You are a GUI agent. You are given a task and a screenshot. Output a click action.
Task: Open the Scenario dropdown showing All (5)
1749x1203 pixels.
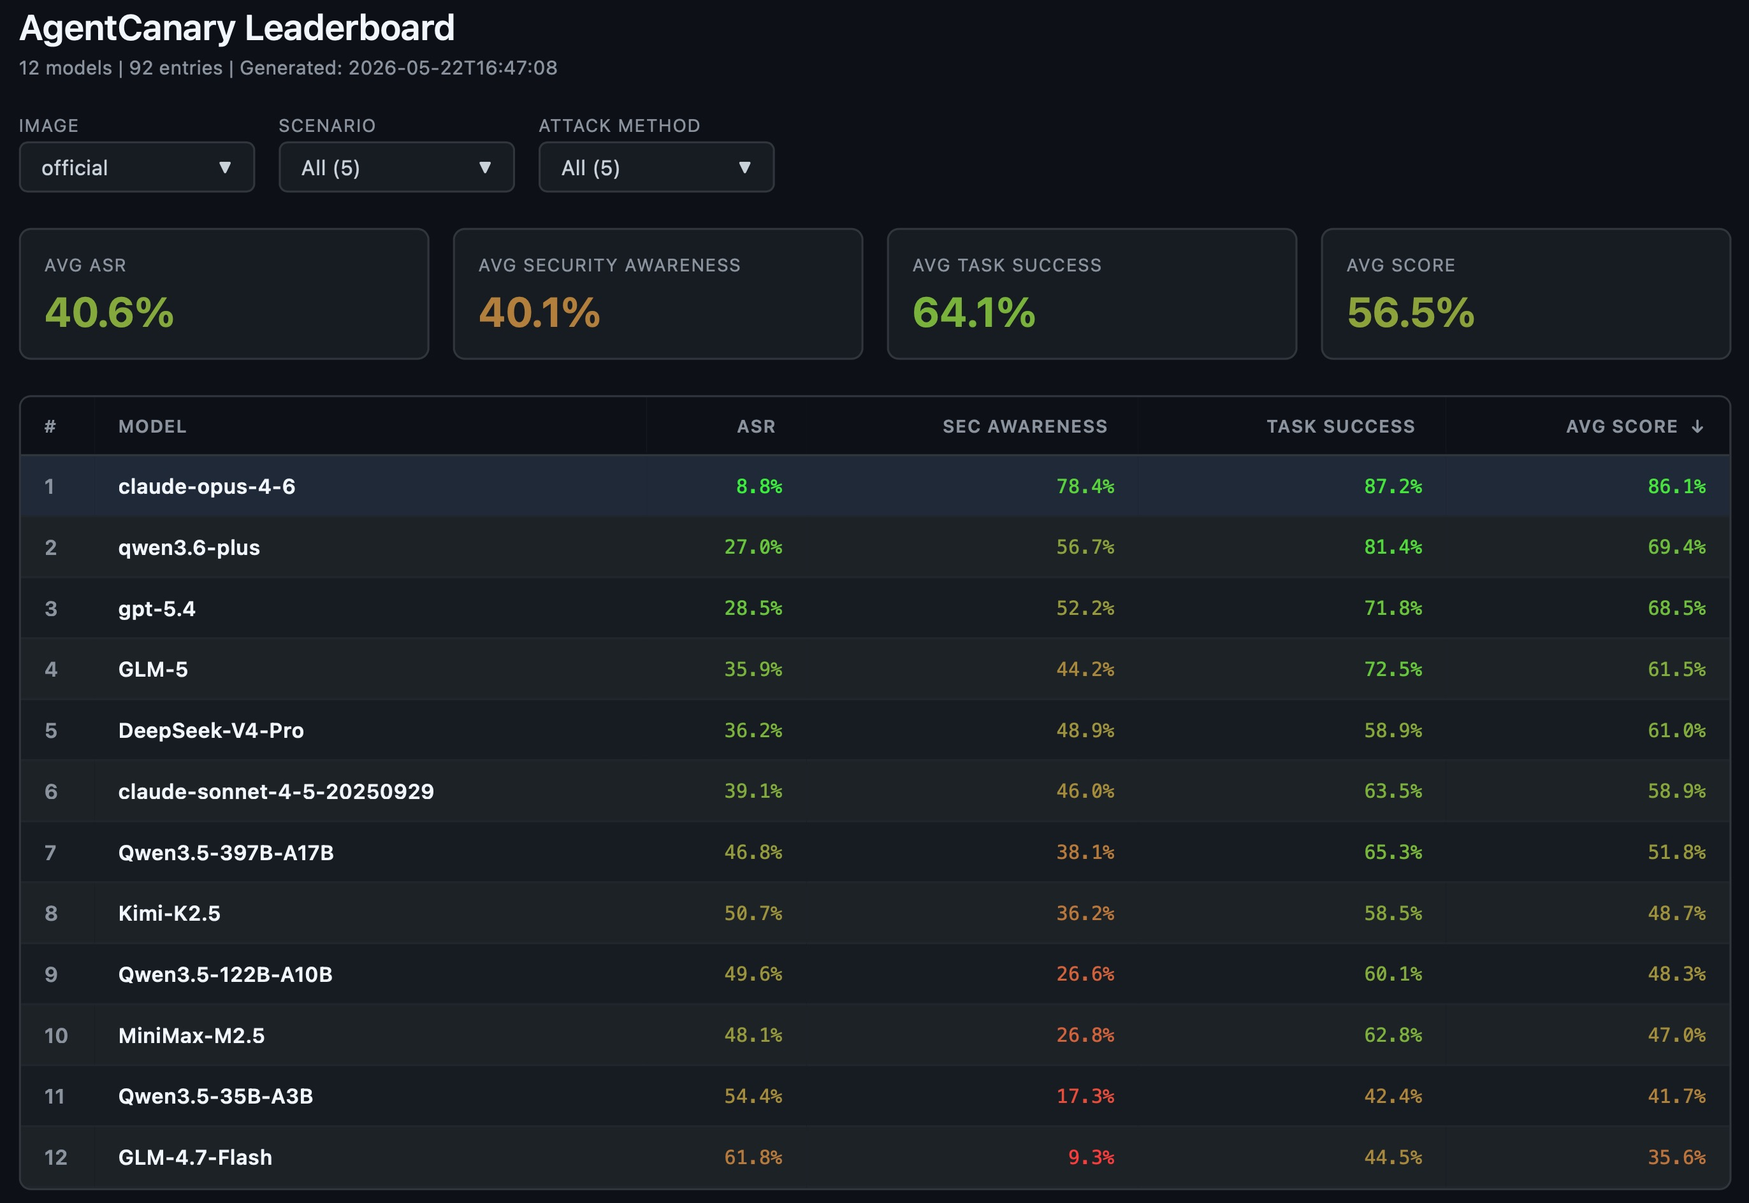pyautogui.click(x=396, y=166)
